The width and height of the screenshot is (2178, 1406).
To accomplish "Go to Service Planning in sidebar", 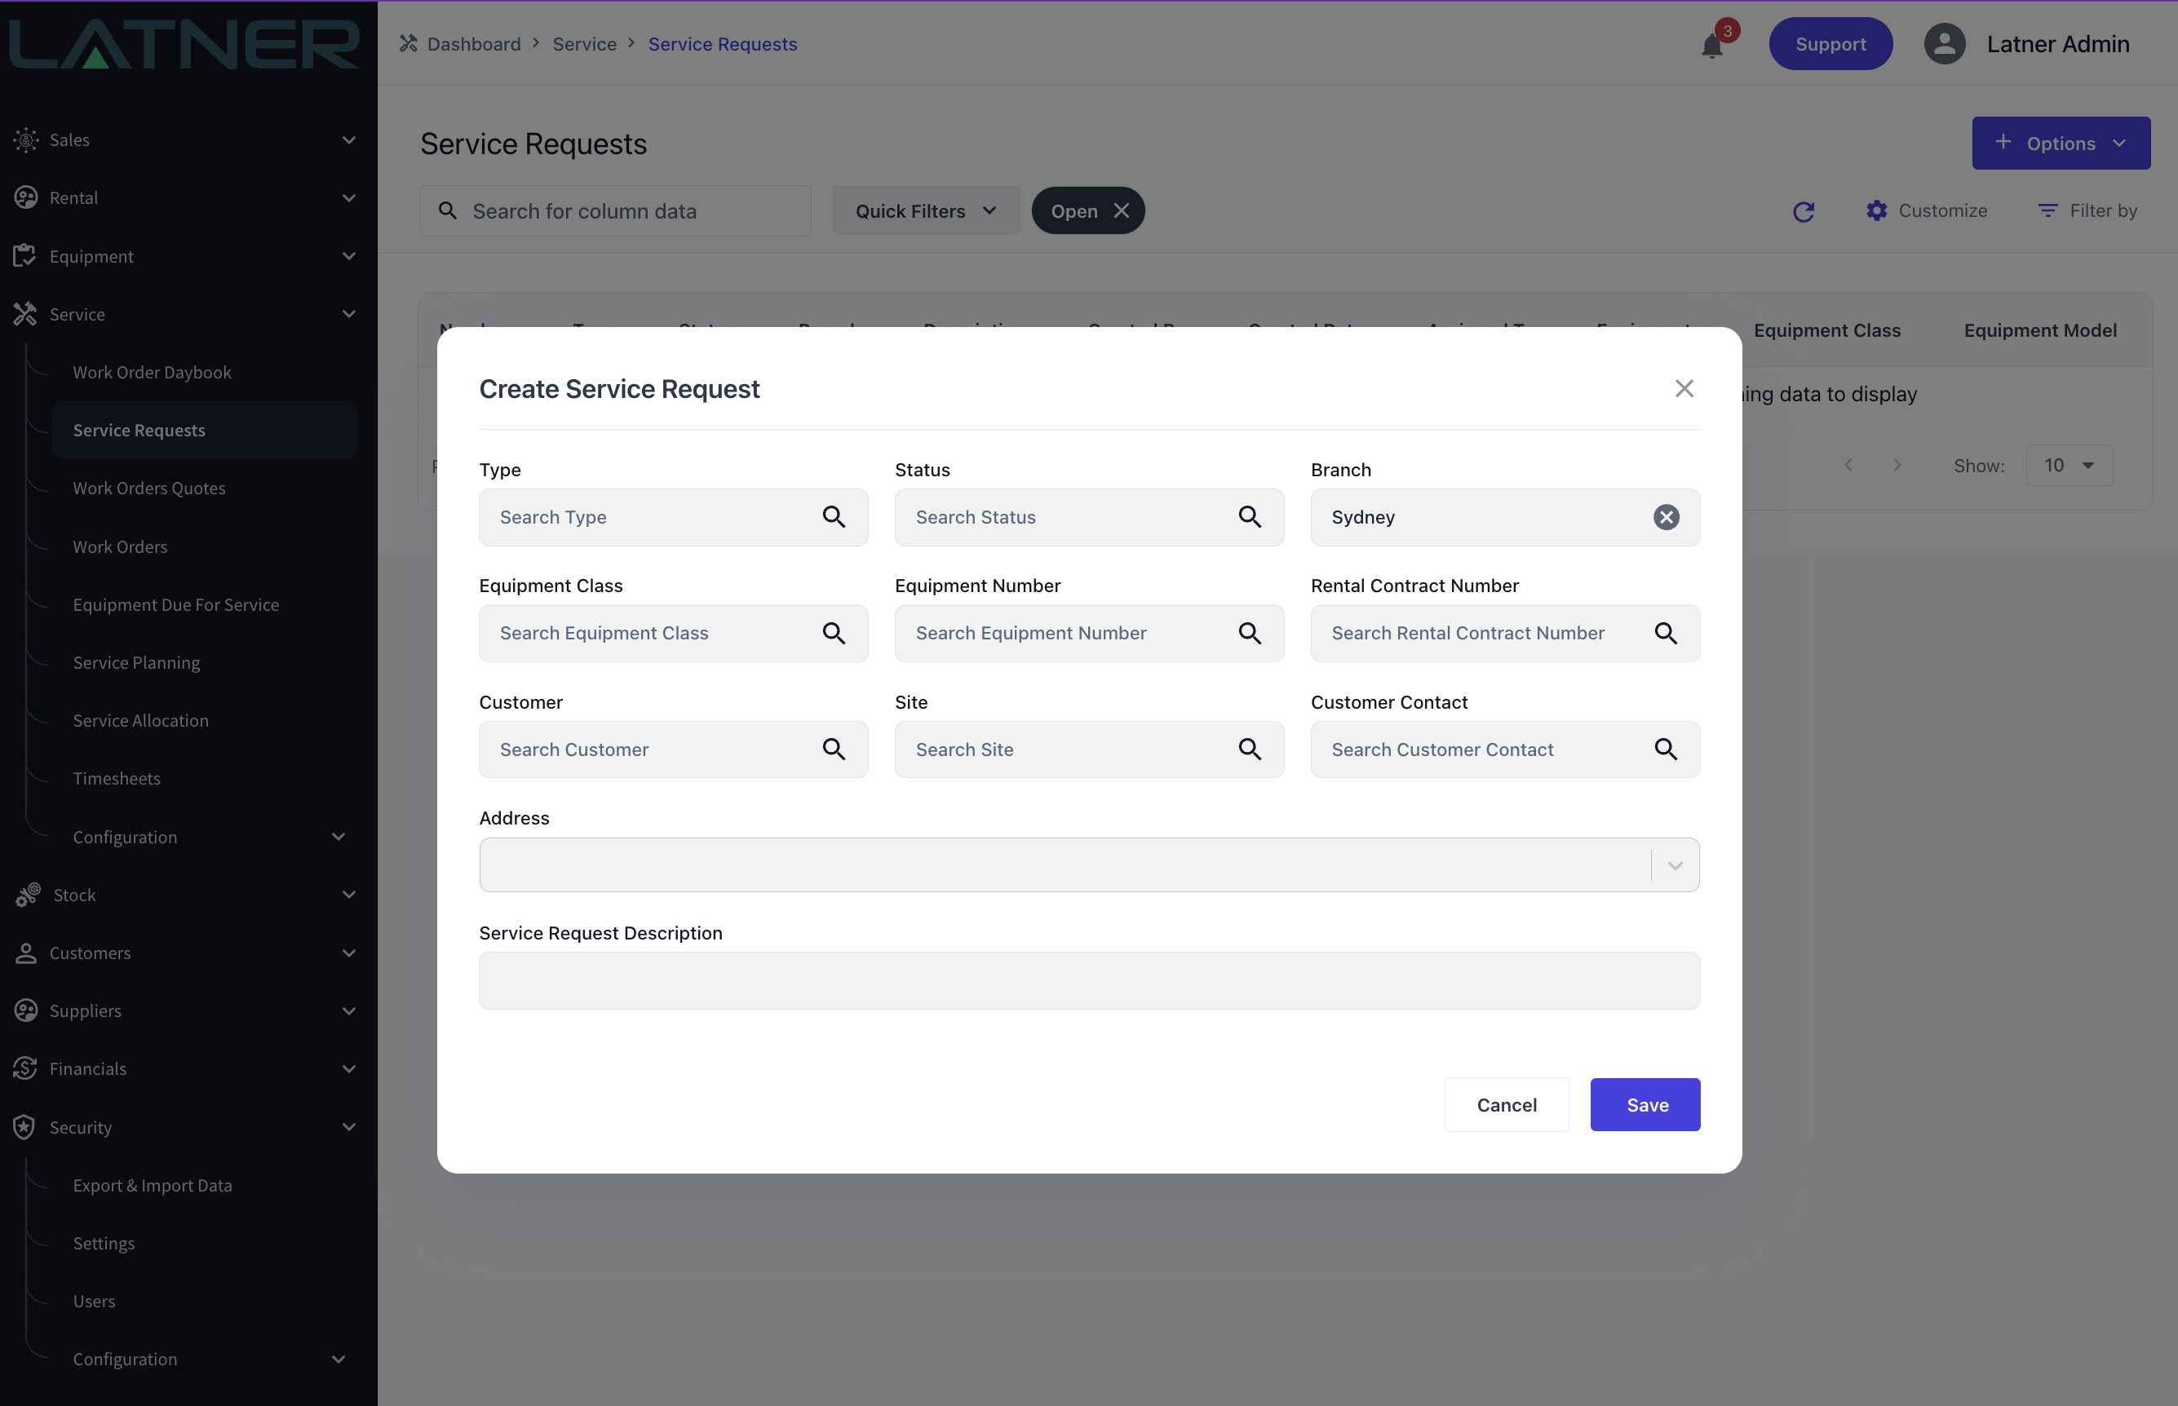I will 136,663.
